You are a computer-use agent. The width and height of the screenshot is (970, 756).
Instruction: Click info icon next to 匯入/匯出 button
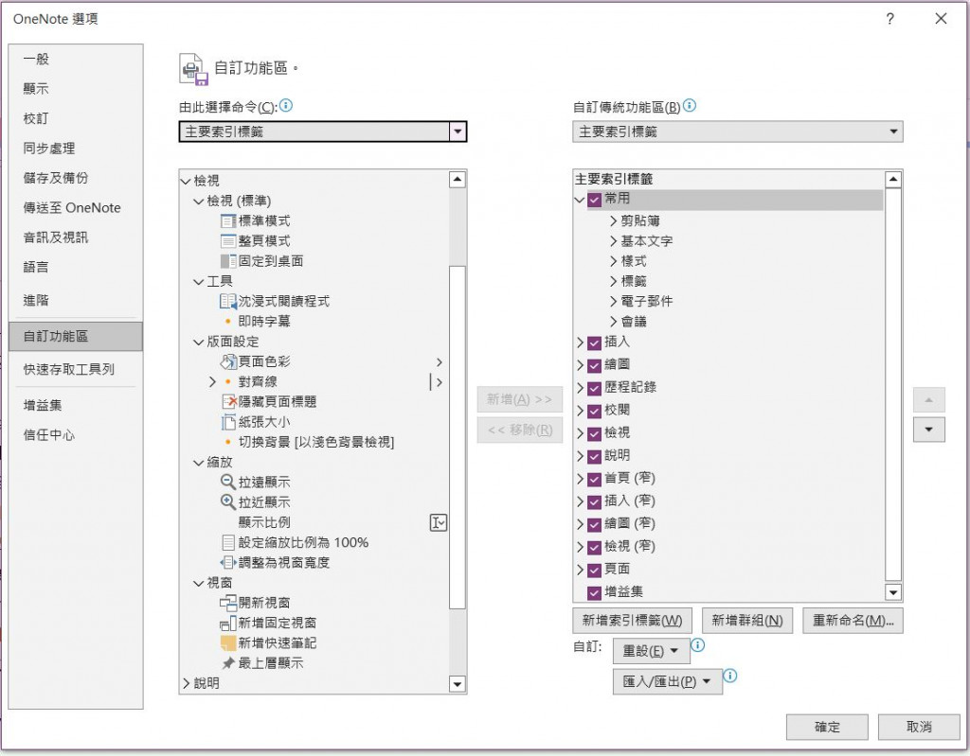[730, 676]
